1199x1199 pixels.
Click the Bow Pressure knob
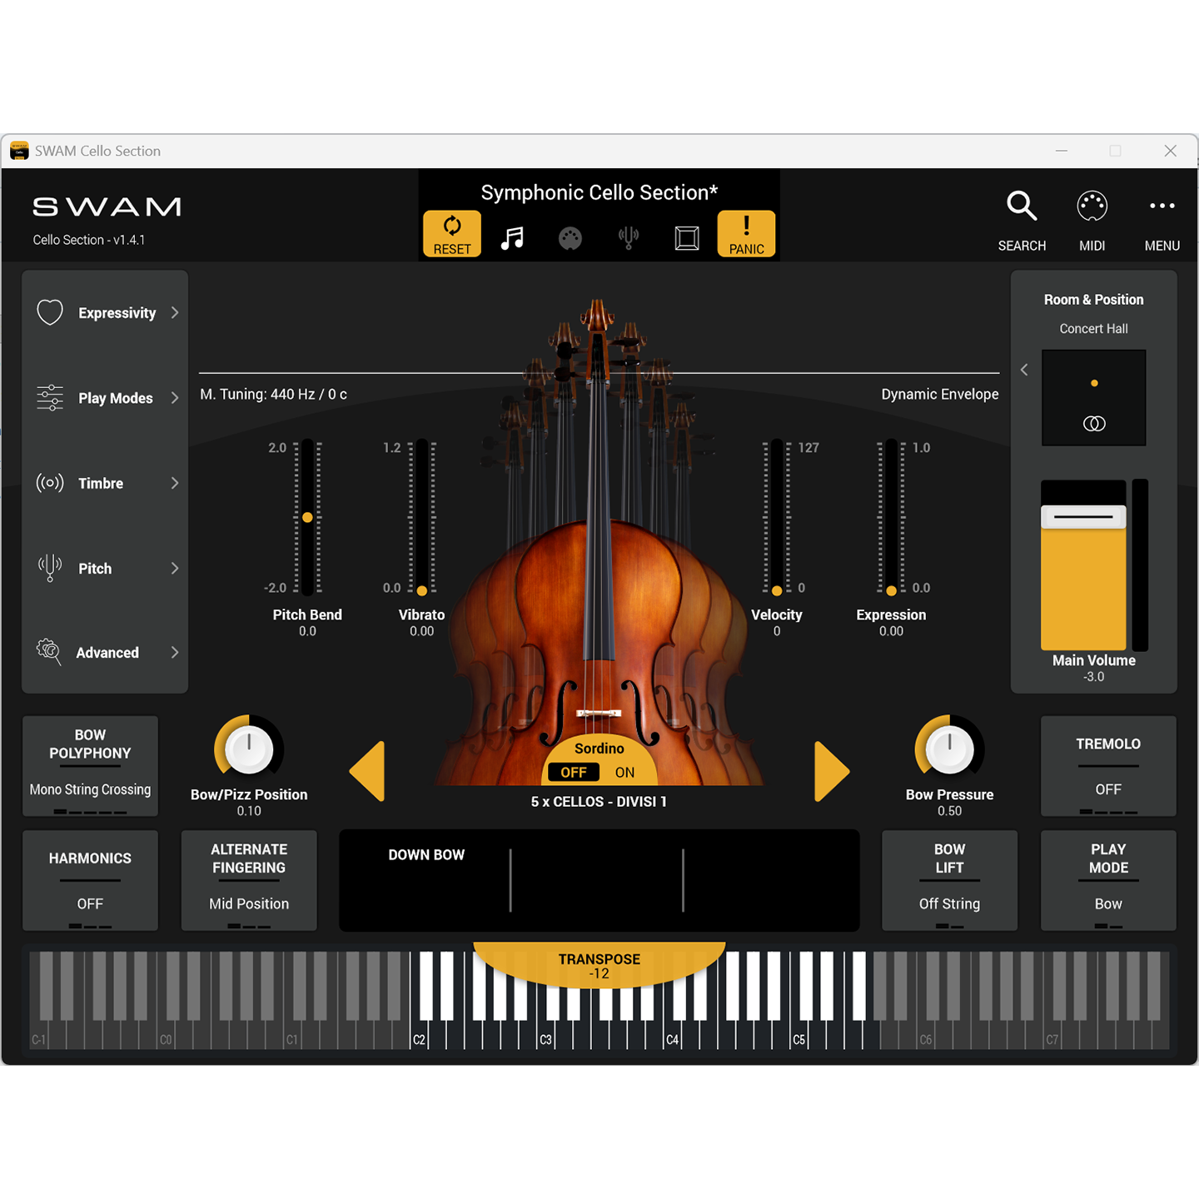click(949, 749)
